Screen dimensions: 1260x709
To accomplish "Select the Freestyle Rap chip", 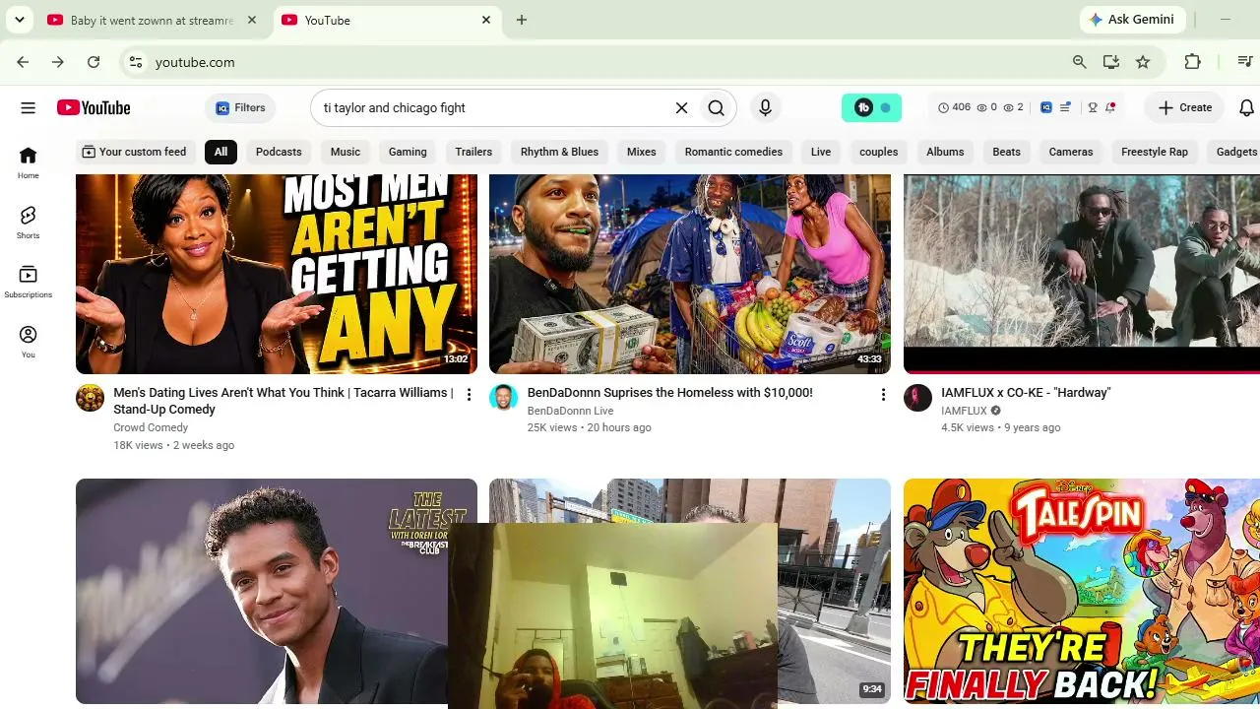I will point(1155,152).
